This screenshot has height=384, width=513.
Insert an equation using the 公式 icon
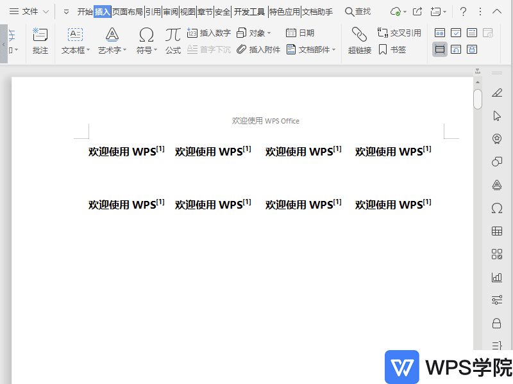pyautogui.click(x=172, y=40)
